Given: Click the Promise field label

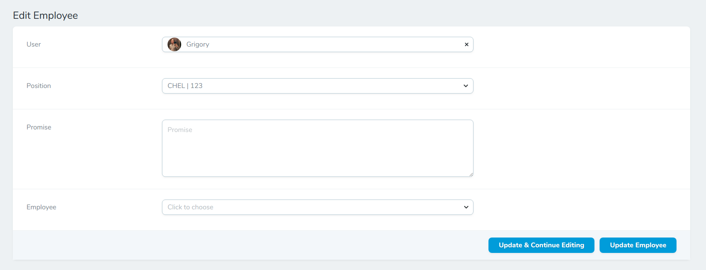Looking at the screenshot, I should [39, 127].
